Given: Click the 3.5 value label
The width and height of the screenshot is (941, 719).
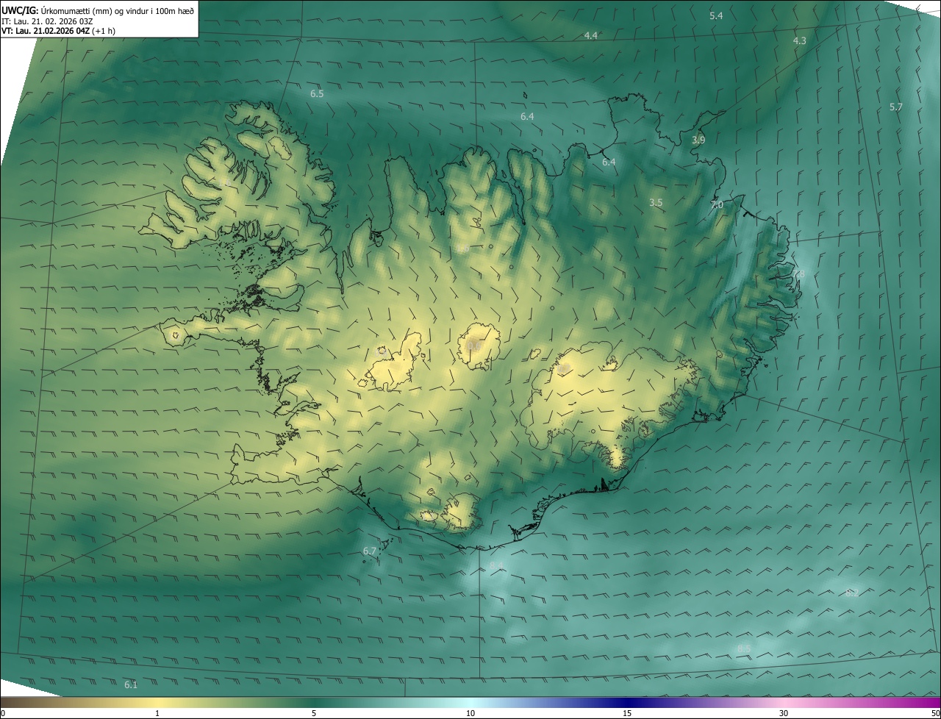Looking at the screenshot, I should click(x=656, y=202).
